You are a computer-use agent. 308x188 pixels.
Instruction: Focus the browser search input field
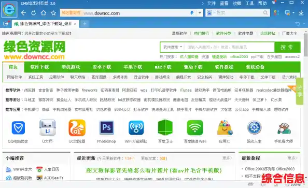pyautogui.click(x=237, y=13)
